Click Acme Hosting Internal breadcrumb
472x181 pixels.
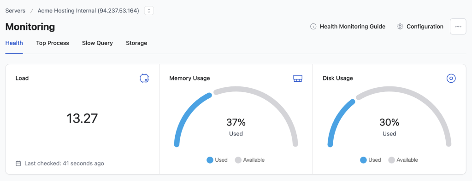[x=88, y=11]
